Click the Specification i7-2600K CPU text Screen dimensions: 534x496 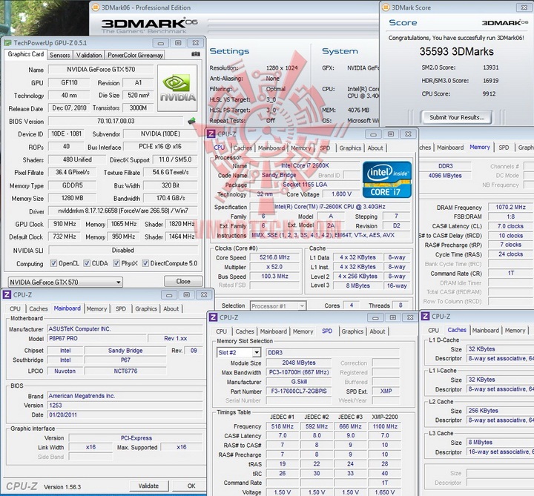(329, 207)
